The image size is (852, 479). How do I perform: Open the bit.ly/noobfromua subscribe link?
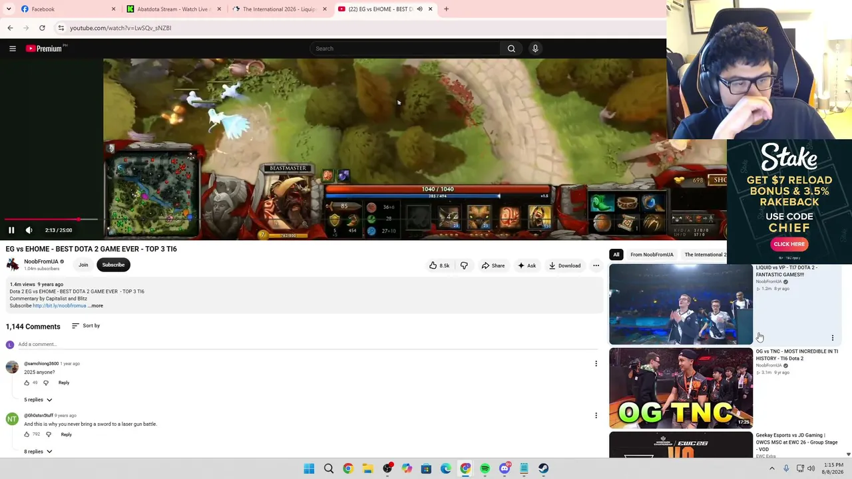tap(59, 306)
